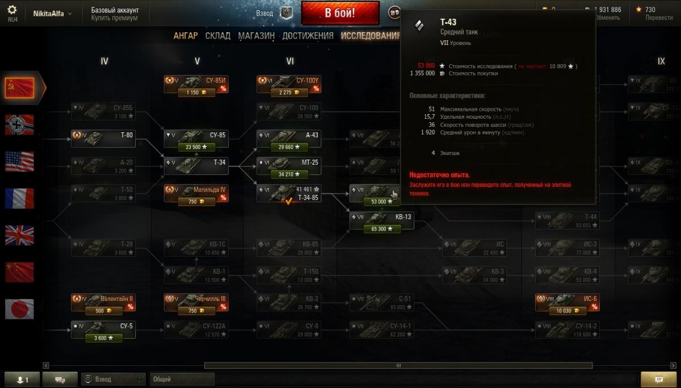Select the КВ-13 tank node
The image size is (681, 388).
pos(381,222)
